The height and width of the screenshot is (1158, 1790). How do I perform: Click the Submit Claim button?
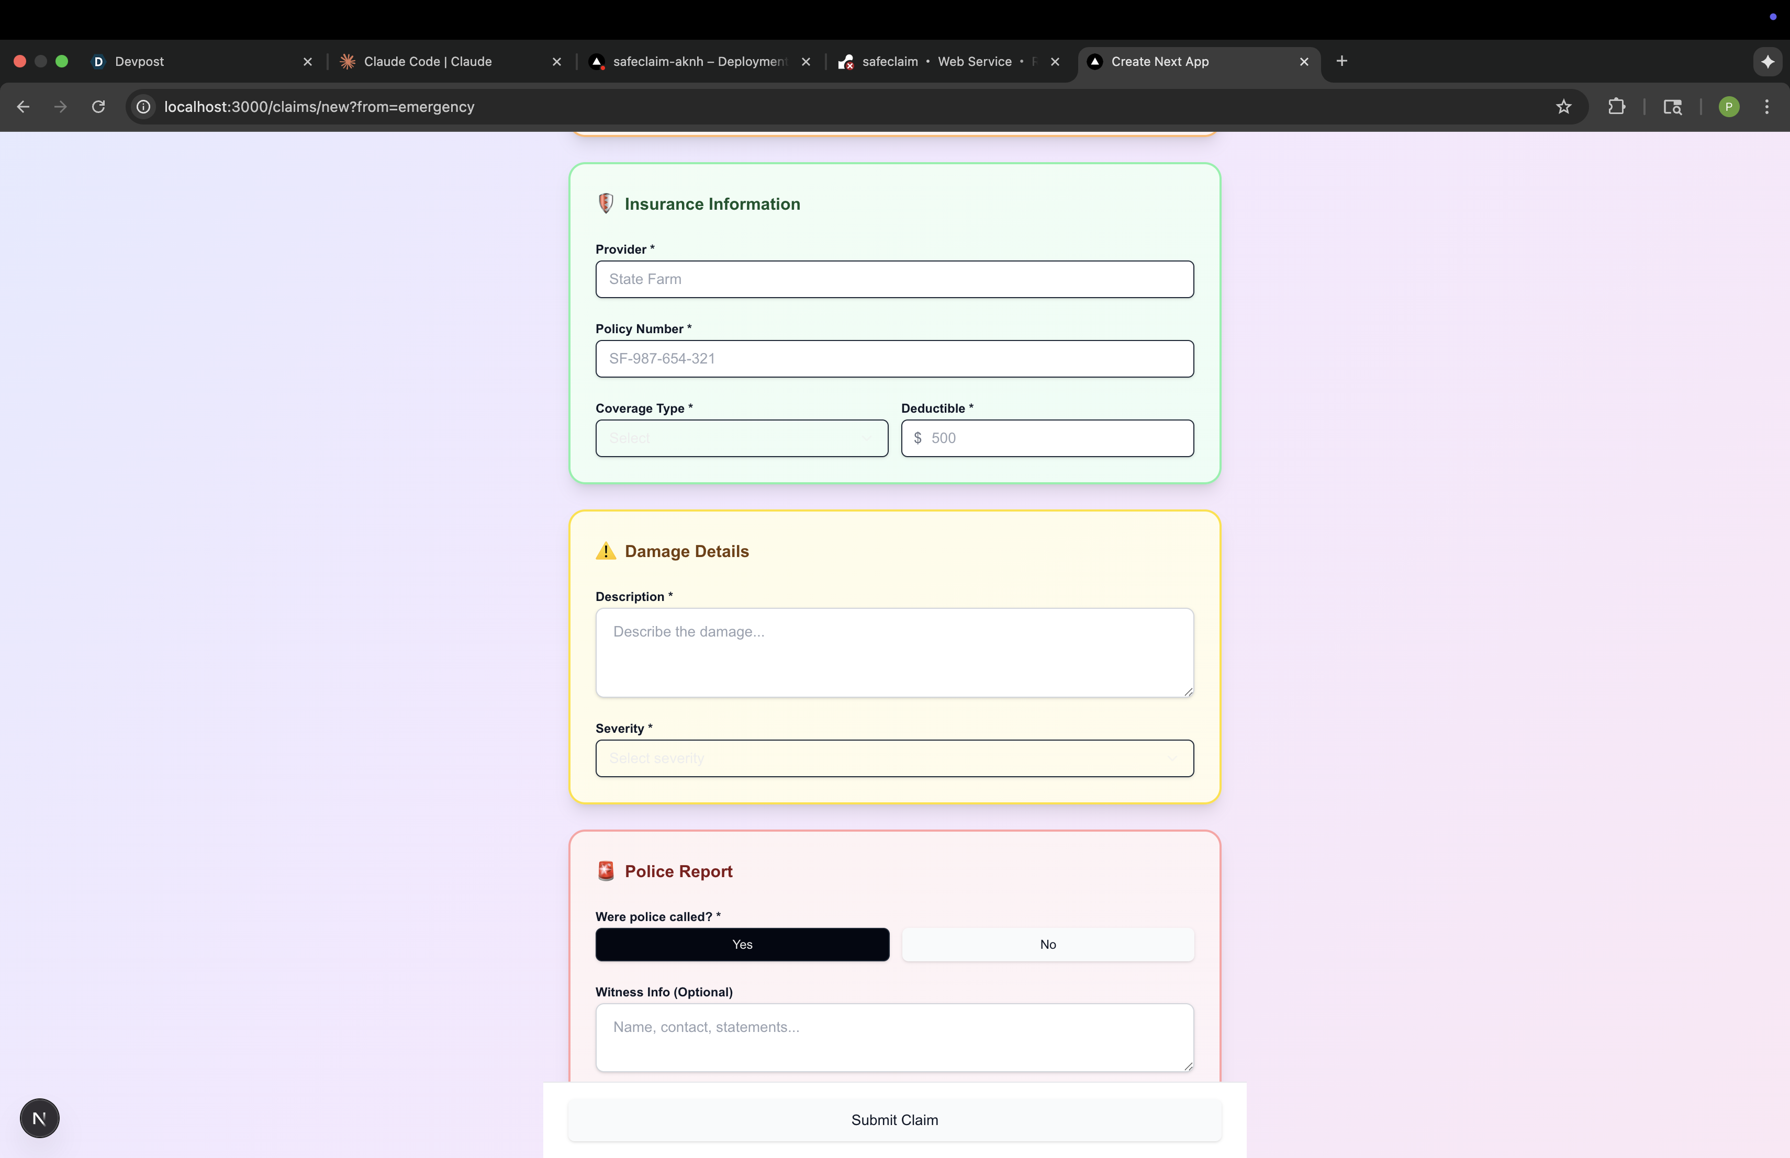pyautogui.click(x=894, y=1120)
